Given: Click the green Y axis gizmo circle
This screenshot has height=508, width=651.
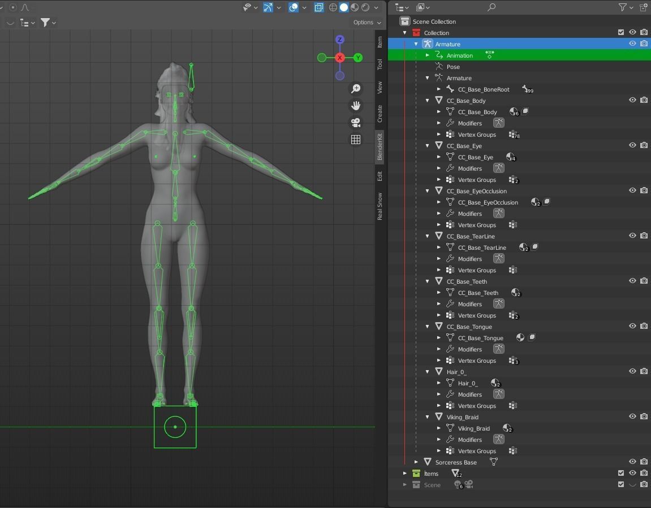Looking at the screenshot, I should [358, 58].
